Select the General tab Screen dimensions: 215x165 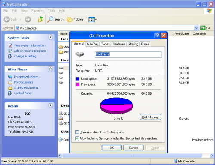tap(78, 44)
